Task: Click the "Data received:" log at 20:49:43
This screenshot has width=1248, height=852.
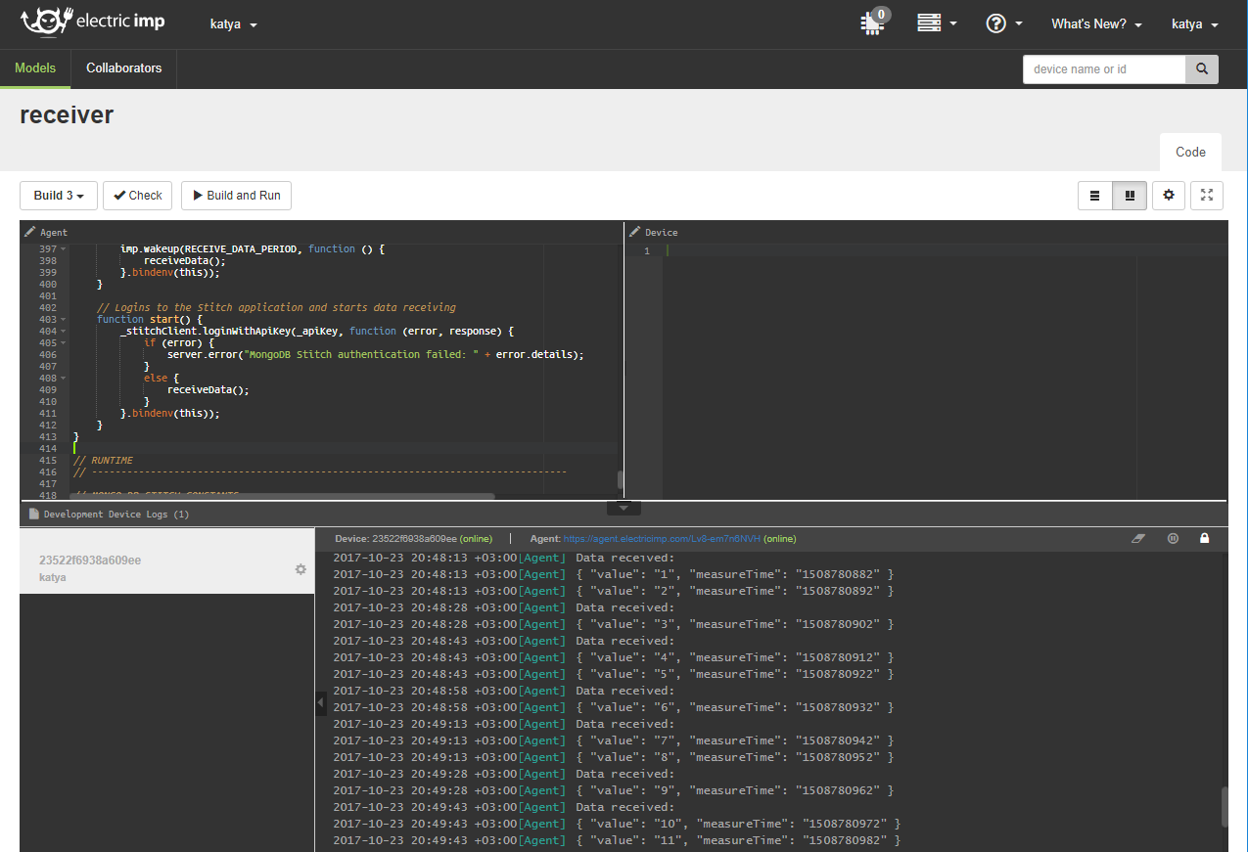Action: click(x=504, y=807)
